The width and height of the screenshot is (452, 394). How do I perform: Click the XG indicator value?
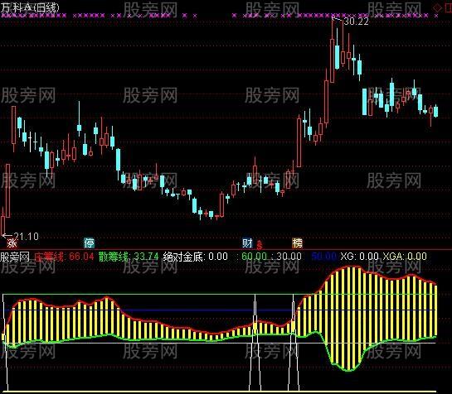pos(359,257)
